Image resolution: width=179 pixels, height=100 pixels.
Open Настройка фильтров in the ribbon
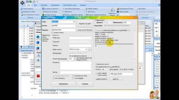pos(71,9)
